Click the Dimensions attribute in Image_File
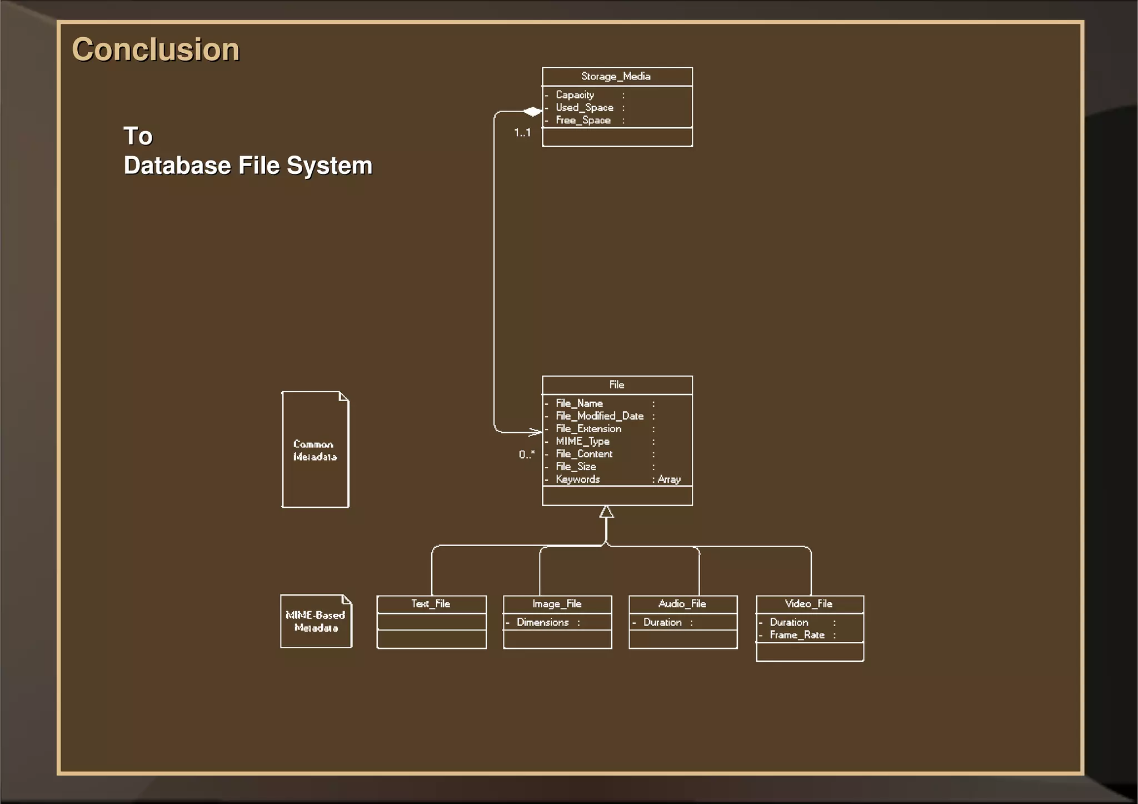The image size is (1138, 804). click(543, 622)
